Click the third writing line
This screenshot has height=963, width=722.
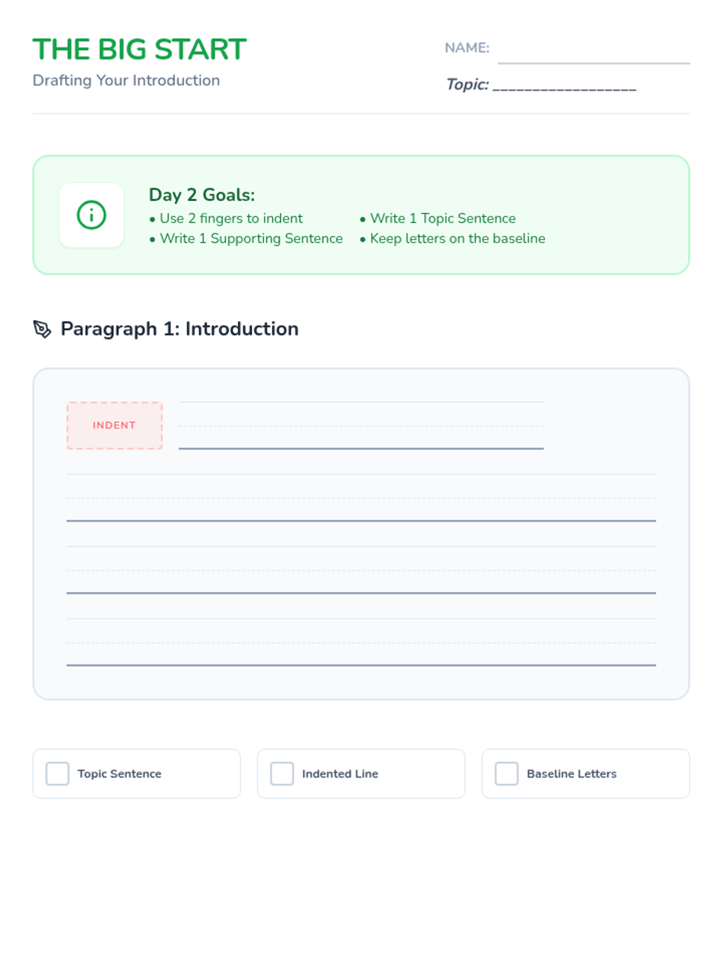(x=361, y=571)
